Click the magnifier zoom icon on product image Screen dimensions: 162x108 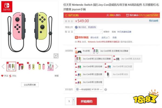(x=56, y=56)
